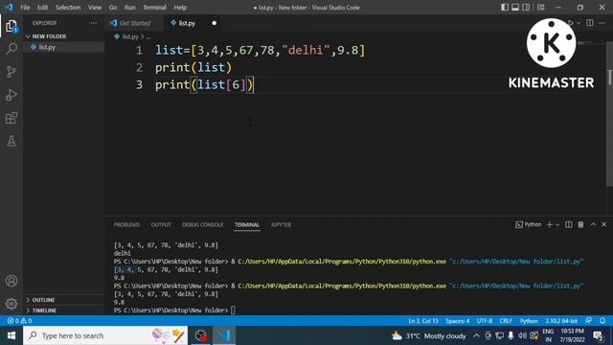Open the Run and Debug view
This screenshot has width=613, height=345.
tap(11, 95)
